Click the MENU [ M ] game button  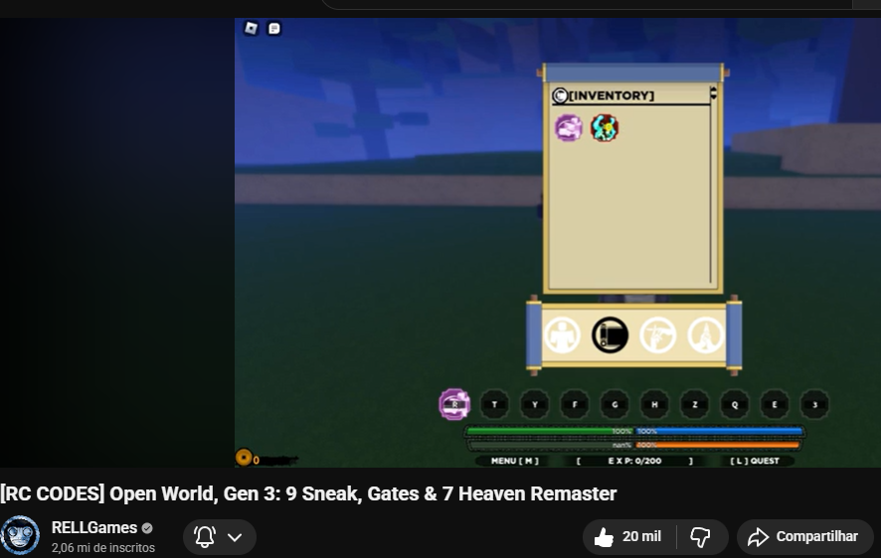pyautogui.click(x=515, y=461)
